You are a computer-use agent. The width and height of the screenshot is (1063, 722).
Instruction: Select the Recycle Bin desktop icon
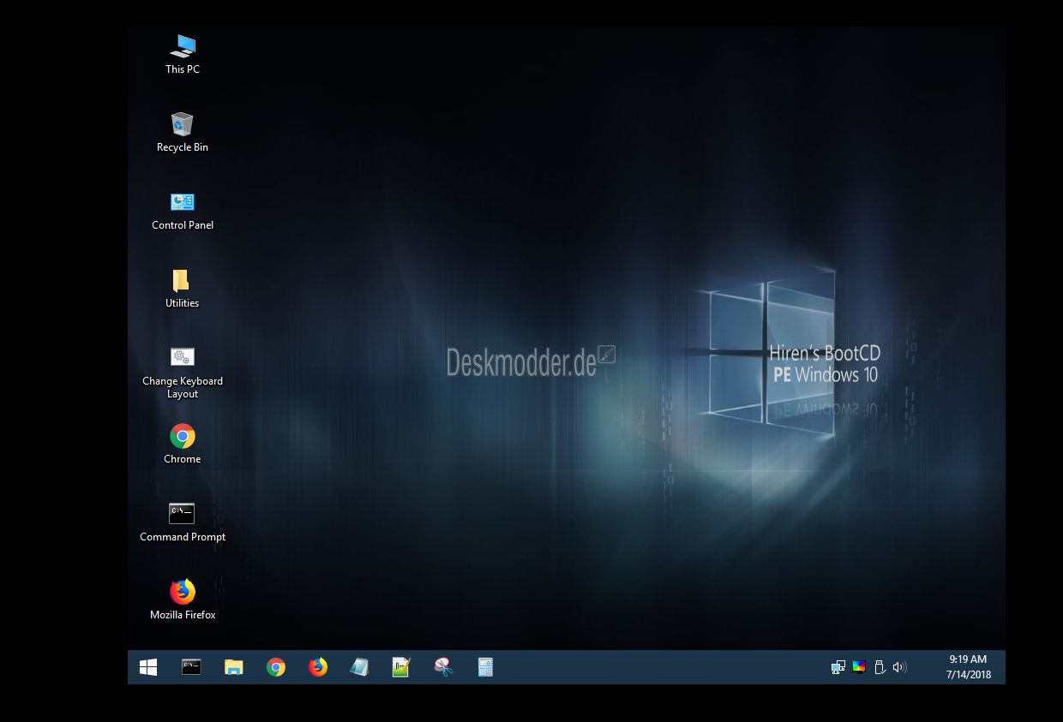tap(183, 133)
